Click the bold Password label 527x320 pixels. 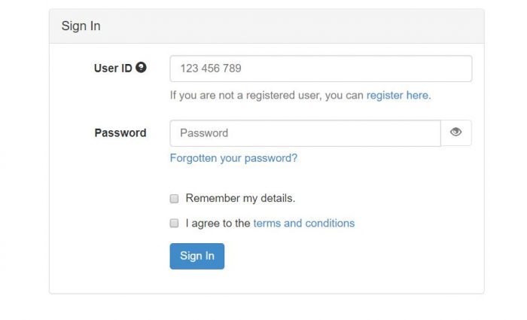pos(120,133)
